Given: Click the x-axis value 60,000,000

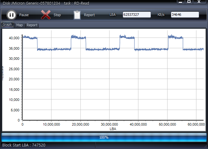Looking at the screenshot, I should tap(196, 124).
